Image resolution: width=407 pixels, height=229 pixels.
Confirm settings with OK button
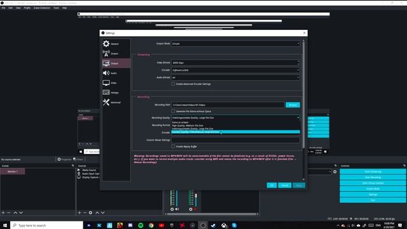(272, 185)
